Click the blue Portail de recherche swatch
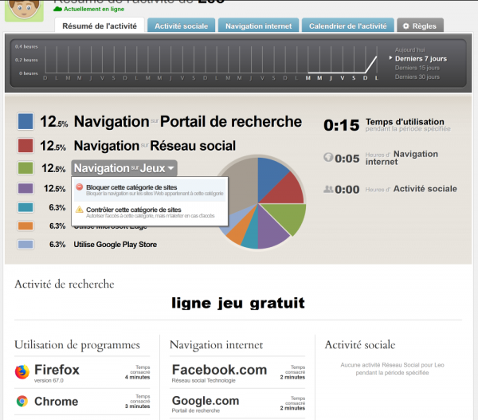 pyautogui.click(x=25, y=121)
